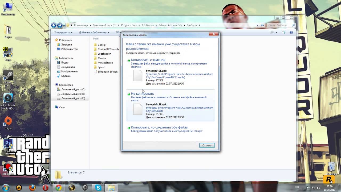Click the Имя column header
Viewport: 341px width, 192px height.
point(96,39)
